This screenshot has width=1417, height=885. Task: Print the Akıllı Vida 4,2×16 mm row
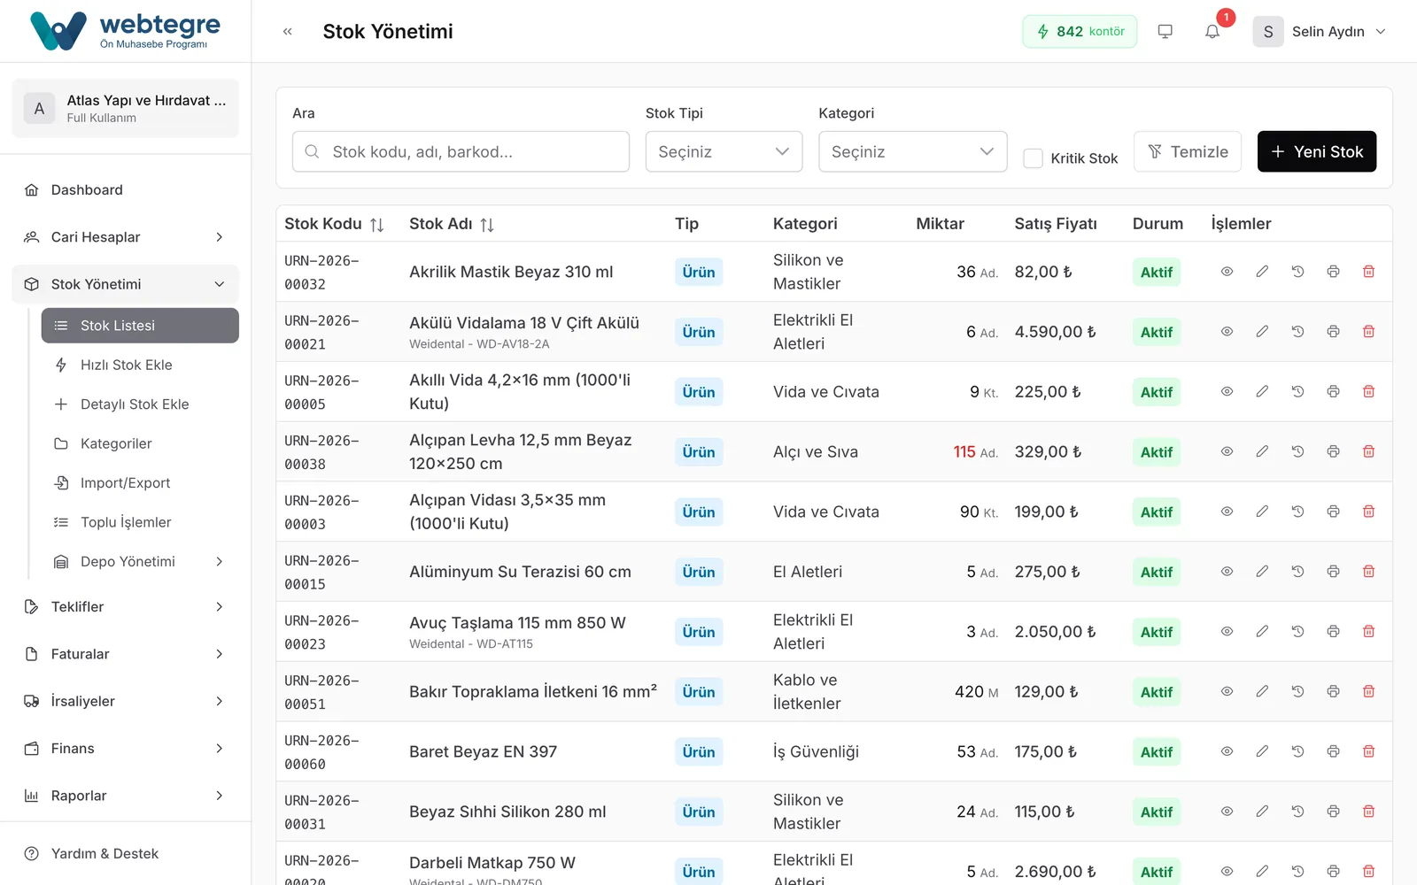click(x=1333, y=391)
